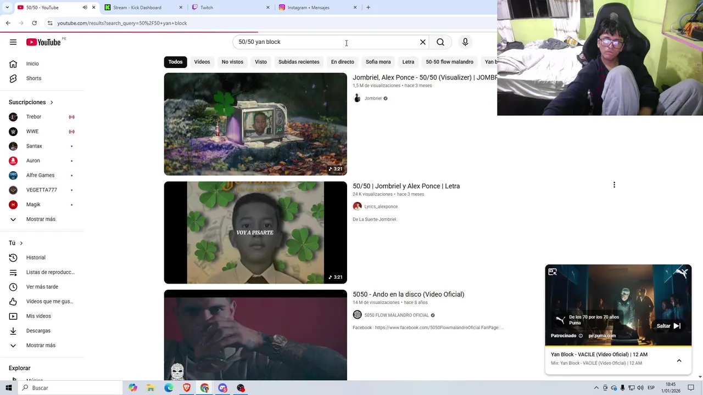Open the more-options dots for 50/50 Letra video
The width and height of the screenshot is (703, 395).
(614, 185)
